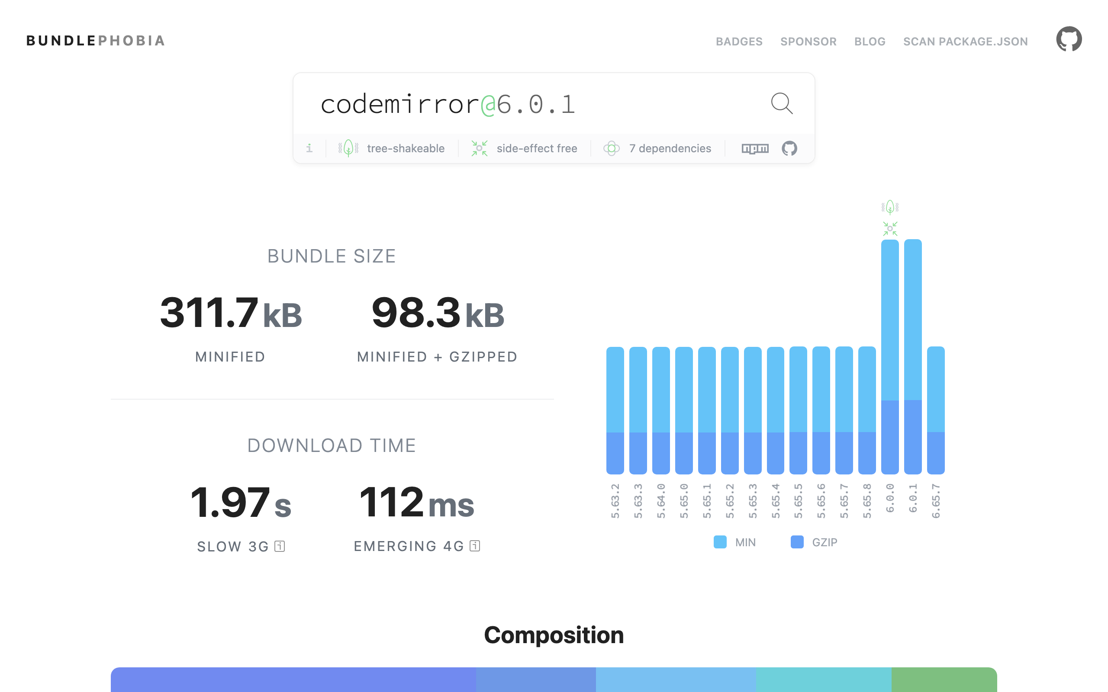Screen dimensions: 1108x692
Task: Click the info icon beside the search field
Action: [x=309, y=148]
